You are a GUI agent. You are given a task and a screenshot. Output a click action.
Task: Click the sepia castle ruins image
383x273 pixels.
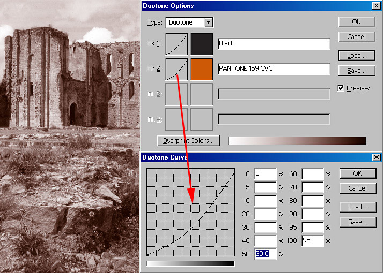(x=70, y=136)
